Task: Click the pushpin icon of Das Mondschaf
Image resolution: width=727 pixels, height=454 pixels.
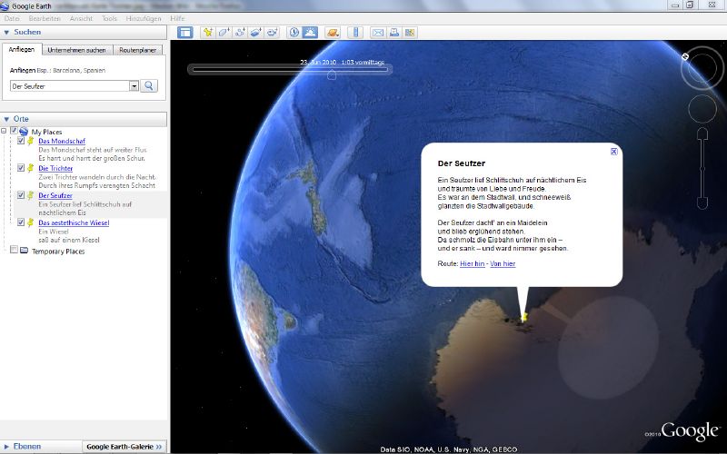Action: [x=31, y=141]
